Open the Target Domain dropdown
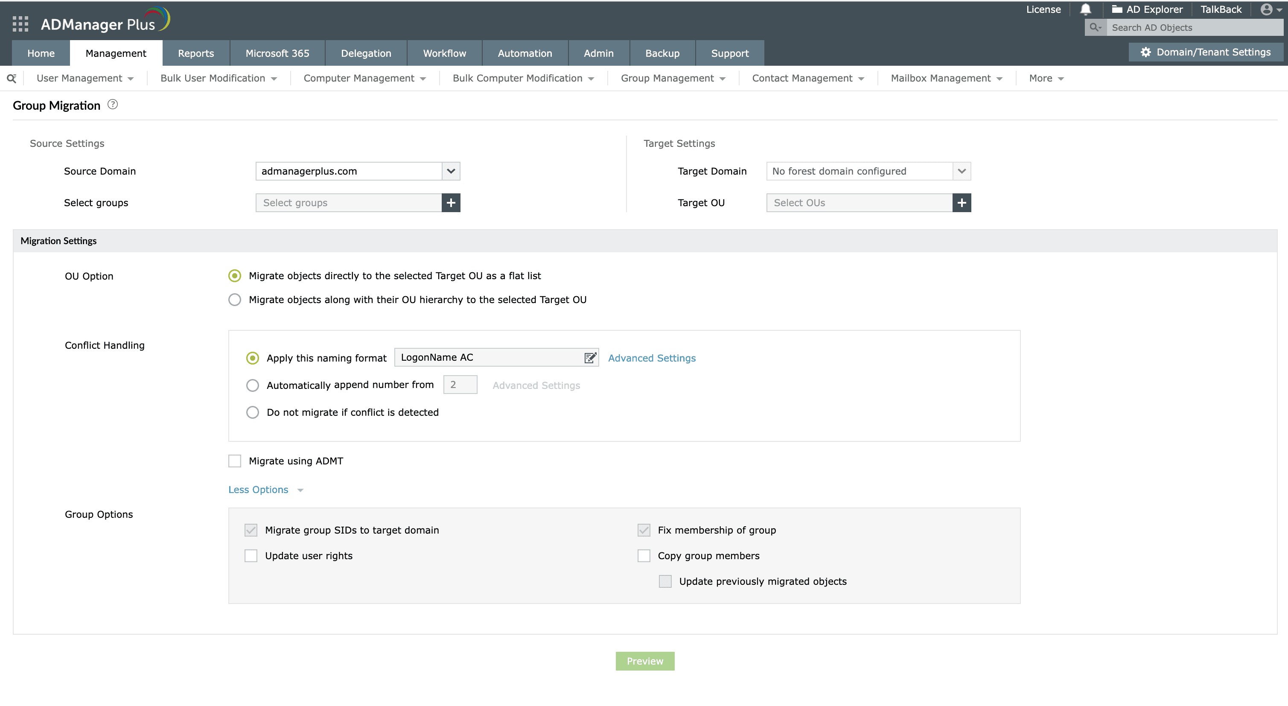This screenshot has height=706, width=1288. point(961,171)
